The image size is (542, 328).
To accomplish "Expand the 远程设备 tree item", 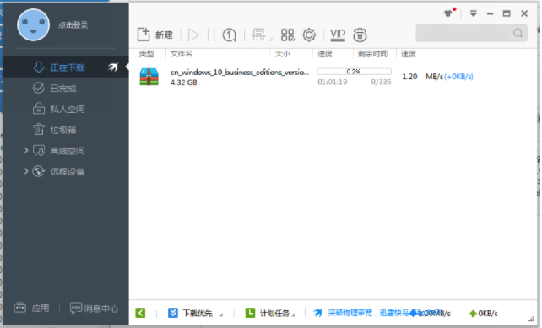I will click(26, 171).
